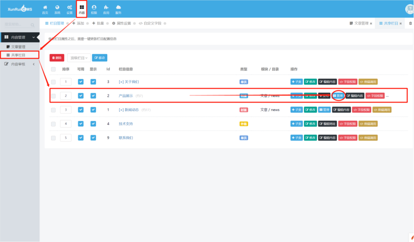Viewport: 414px width, 242px height.
Task: Open the 添加 sub-tab
Action: pyautogui.click(x=78, y=23)
